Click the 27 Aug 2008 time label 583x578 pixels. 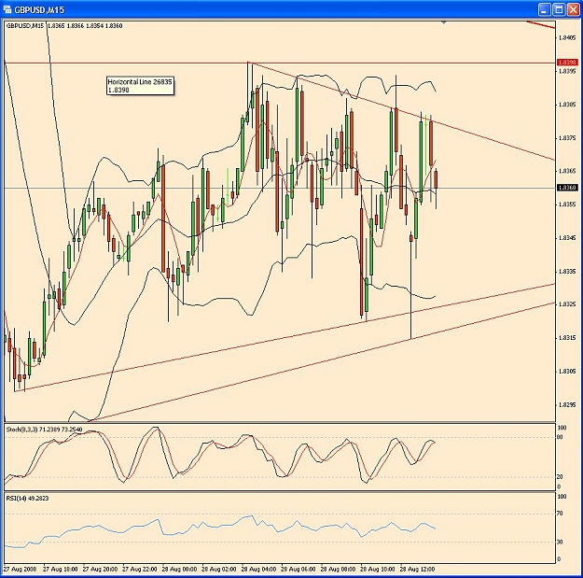tap(21, 569)
